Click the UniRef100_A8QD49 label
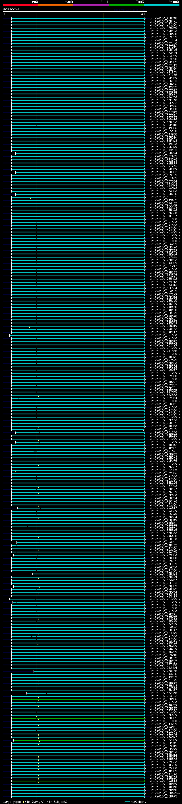This screenshot has height=804, width=182. click(x=163, y=521)
